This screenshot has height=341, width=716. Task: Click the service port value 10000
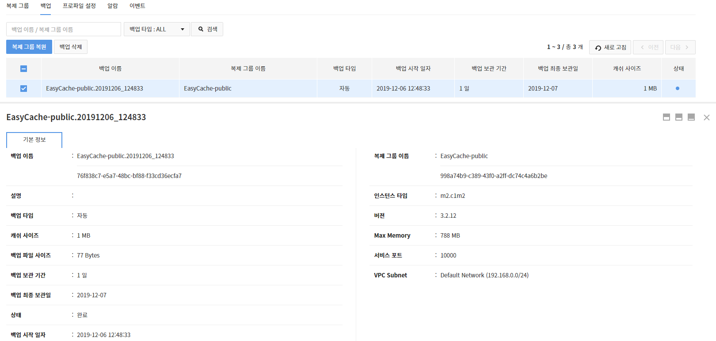pos(448,255)
